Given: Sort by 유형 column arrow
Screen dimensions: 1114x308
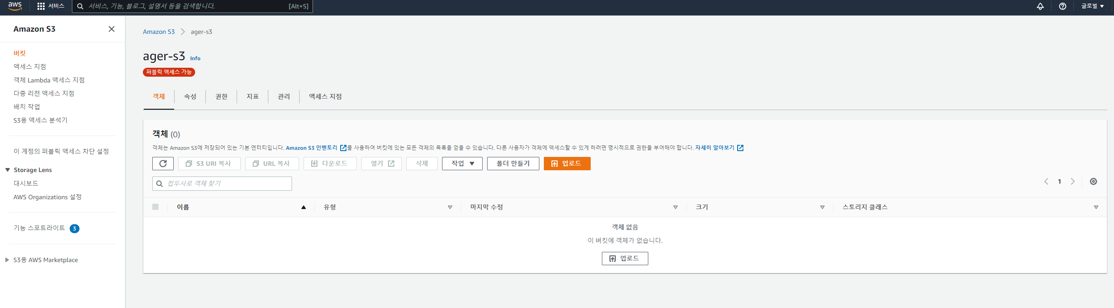Looking at the screenshot, I should click(x=450, y=207).
